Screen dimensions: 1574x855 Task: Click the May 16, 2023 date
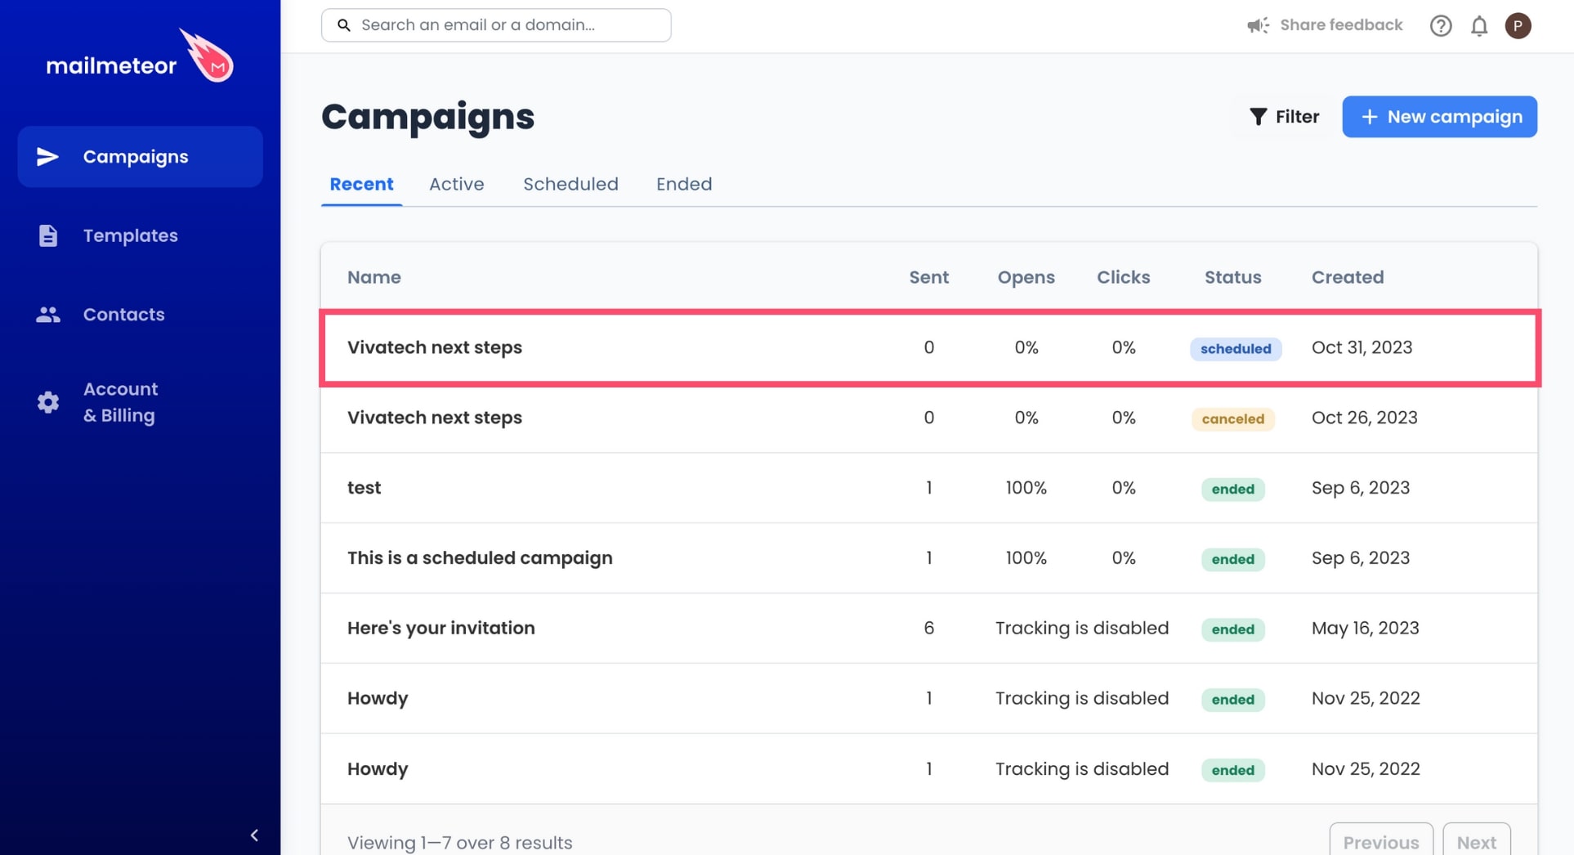click(x=1366, y=629)
